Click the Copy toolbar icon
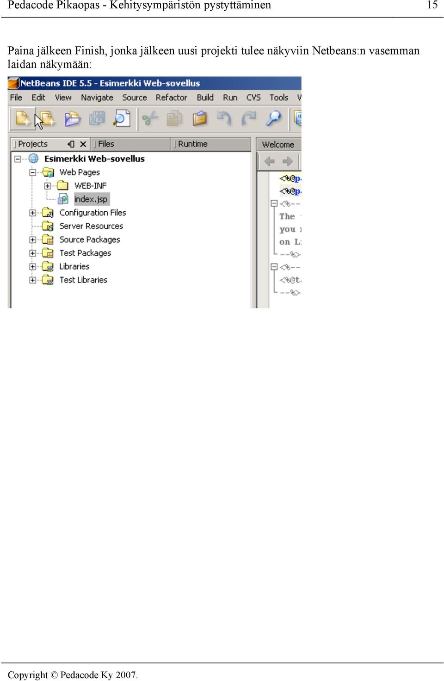The image size is (444, 681). [174, 119]
